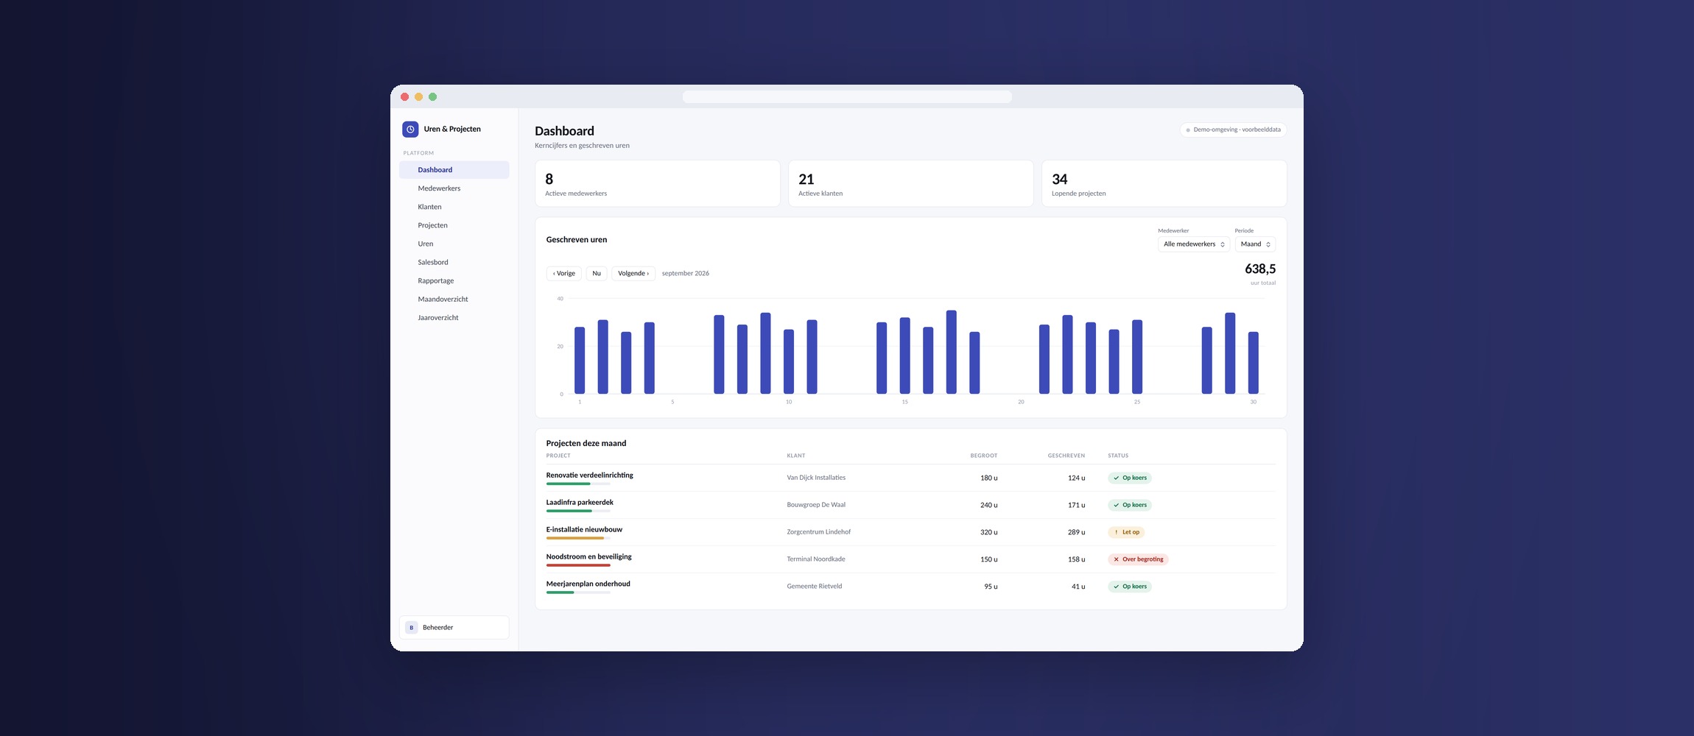The height and width of the screenshot is (736, 1694).
Task: Click Op koers badge for Renovatie verdeelinrichting
Action: [1130, 478]
